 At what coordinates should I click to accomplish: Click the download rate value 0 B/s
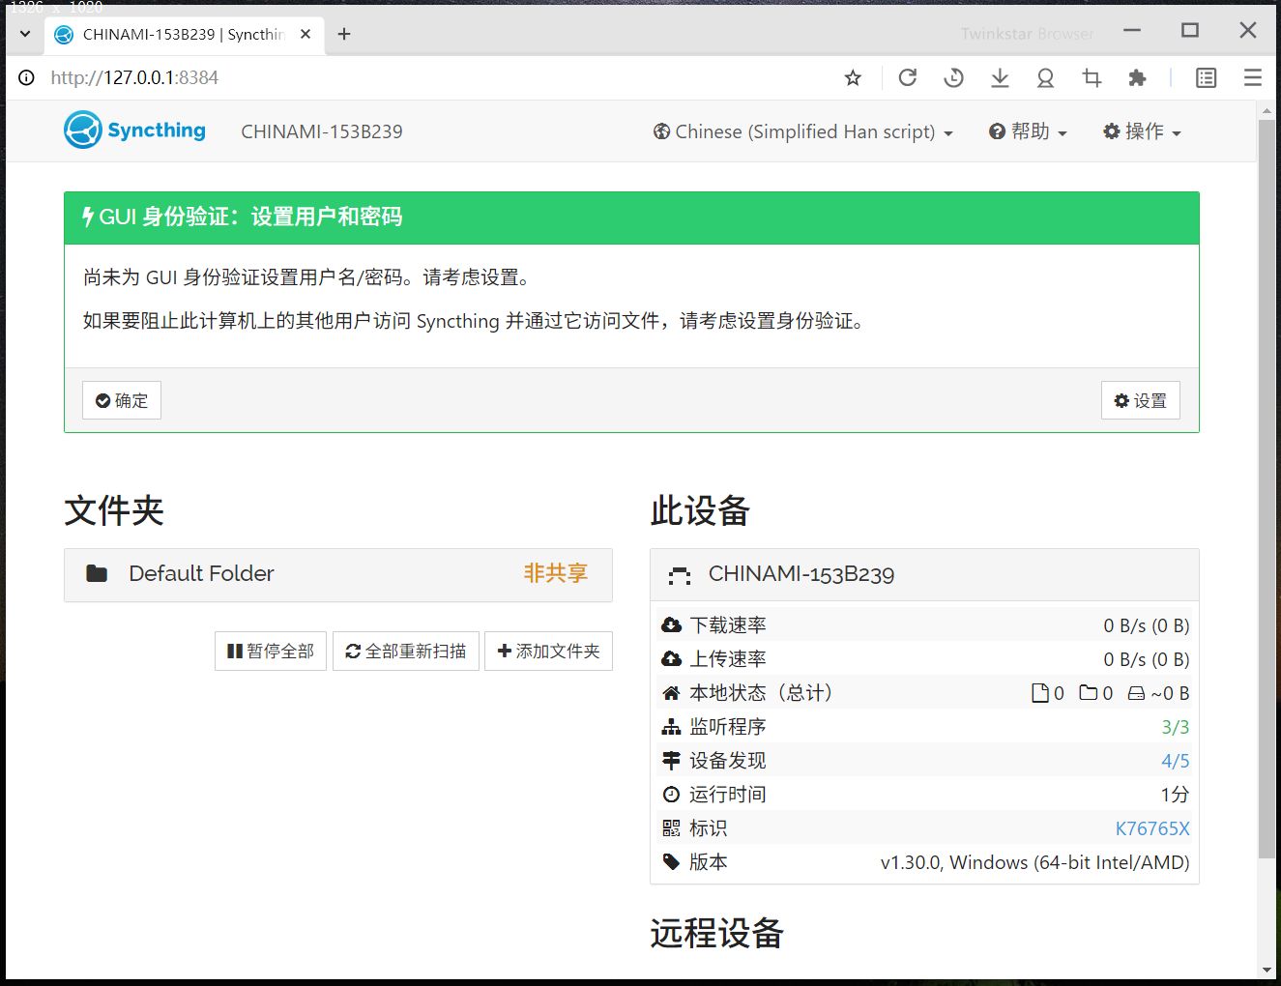pos(1147,625)
